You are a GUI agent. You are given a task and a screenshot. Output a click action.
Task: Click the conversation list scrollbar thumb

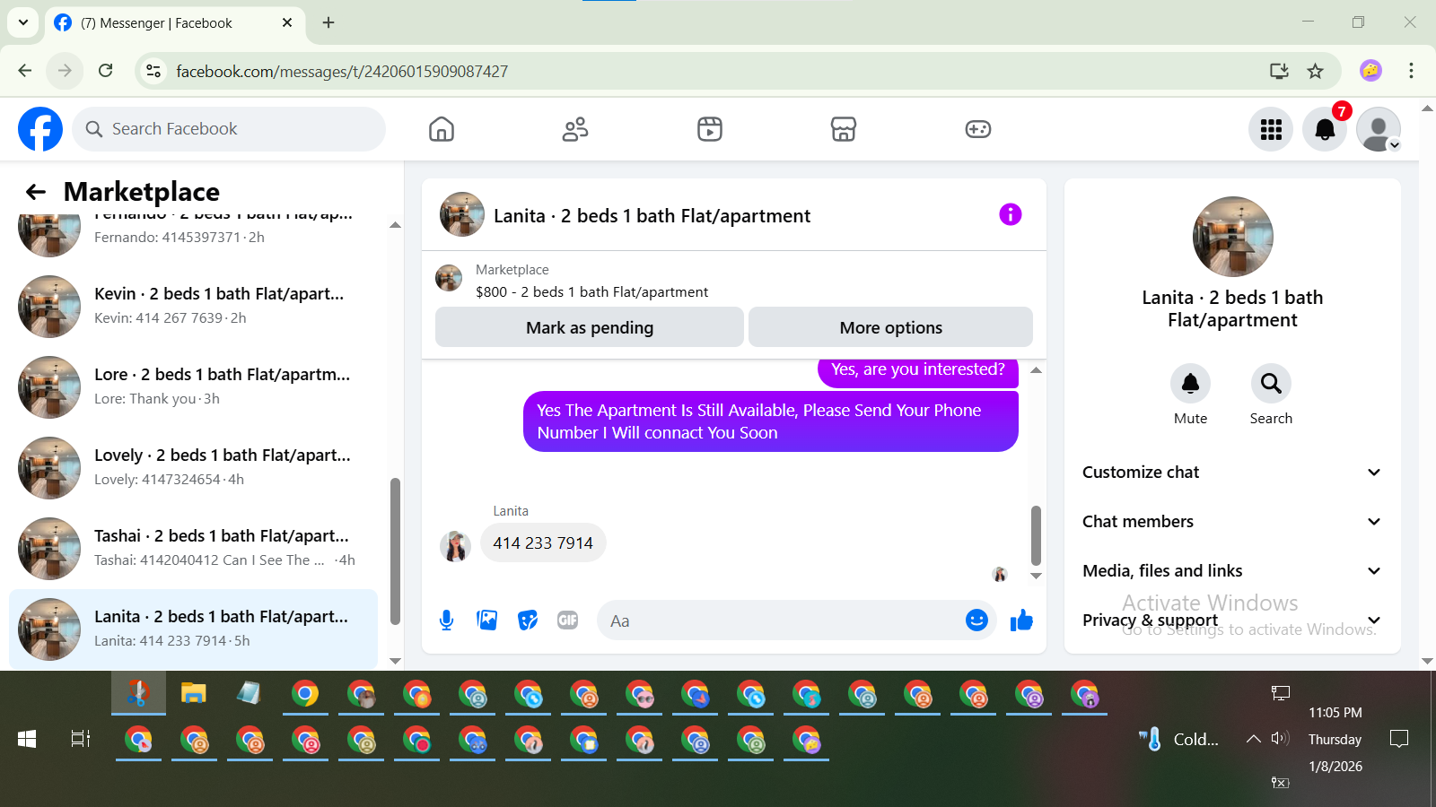tap(395, 551)
